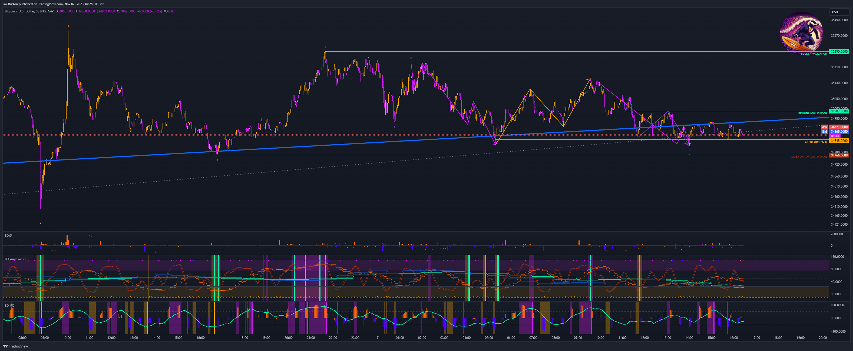Click the 10:00 time axis label near left

67,338
